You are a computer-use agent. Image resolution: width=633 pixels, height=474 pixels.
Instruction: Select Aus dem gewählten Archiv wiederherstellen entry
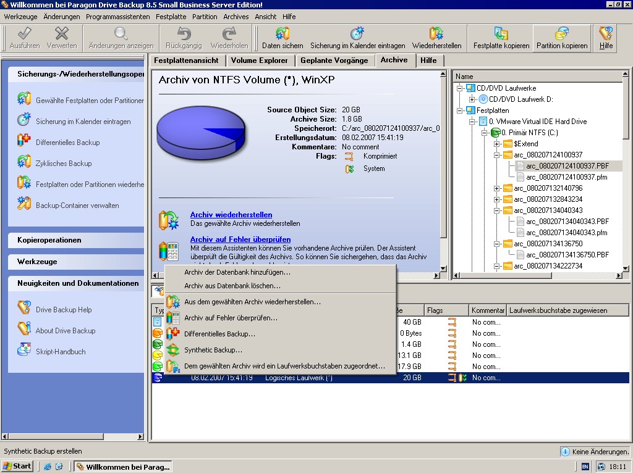(x=280, y=302)
